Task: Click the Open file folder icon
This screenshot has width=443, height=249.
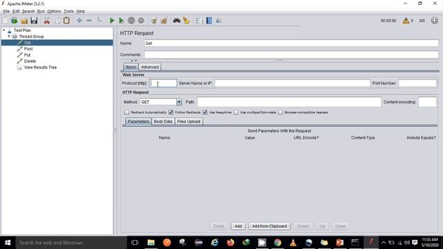Action: click(24, 21)
